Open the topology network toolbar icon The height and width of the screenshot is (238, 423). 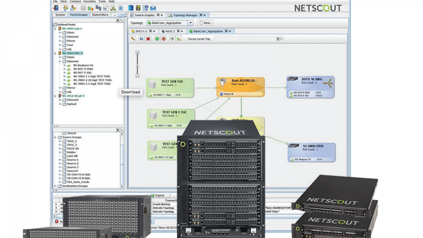(x=113, y=8)
